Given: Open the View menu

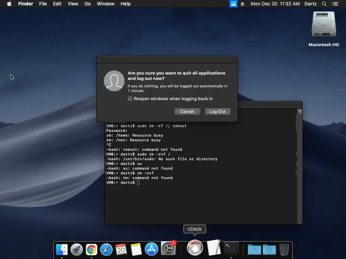Looking at the screenshot, I should click(73, 4).
